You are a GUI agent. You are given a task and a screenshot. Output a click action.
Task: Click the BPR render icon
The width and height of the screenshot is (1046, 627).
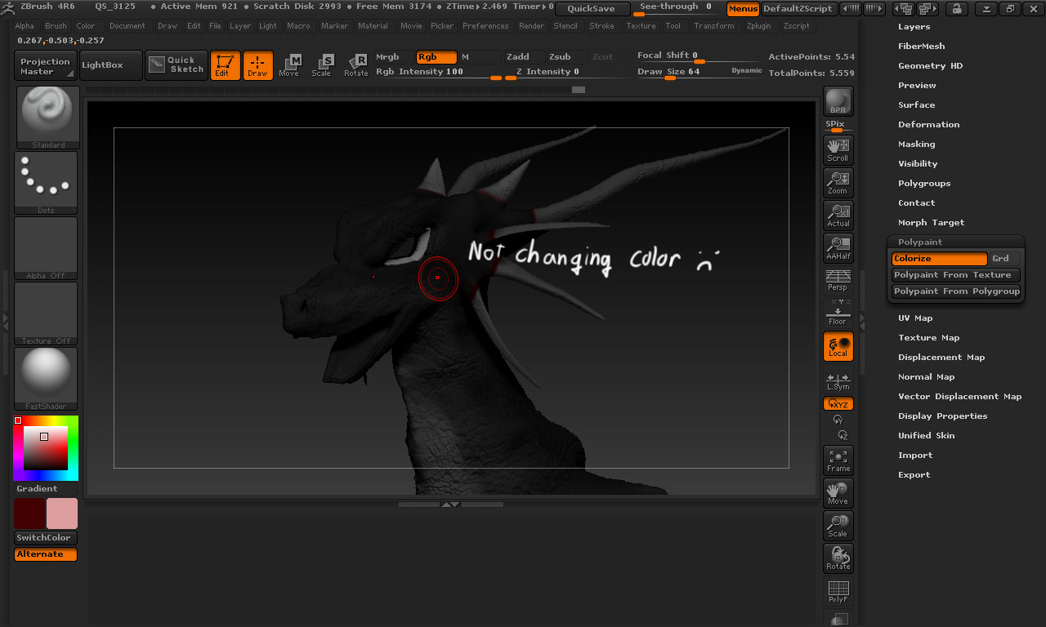click(838, 100)
